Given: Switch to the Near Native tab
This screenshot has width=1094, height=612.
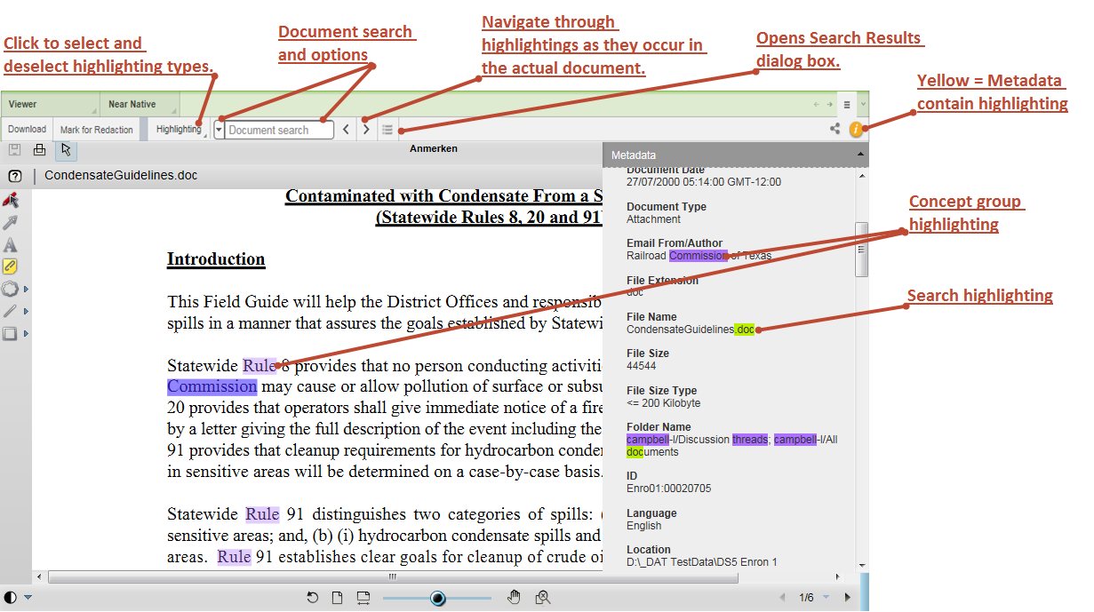Looking at the screenshot, I should (x=132, y=105).
